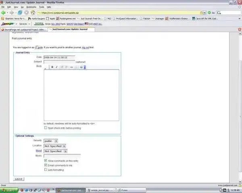
Task: Open the Bookmarks menu
Action: pyautogui.click(x=31, y=7)
